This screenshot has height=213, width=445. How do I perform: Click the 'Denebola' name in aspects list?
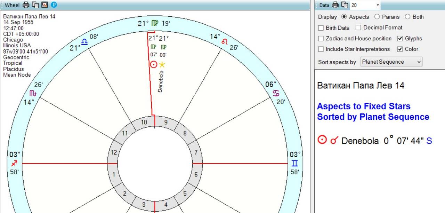click(x=360, y=141)
